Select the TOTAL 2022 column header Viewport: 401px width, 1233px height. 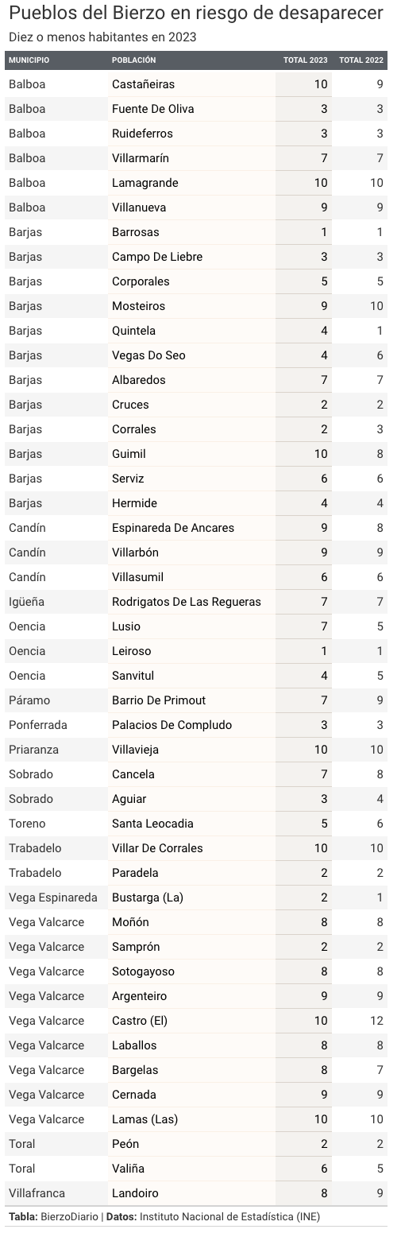tap(361, 60)
